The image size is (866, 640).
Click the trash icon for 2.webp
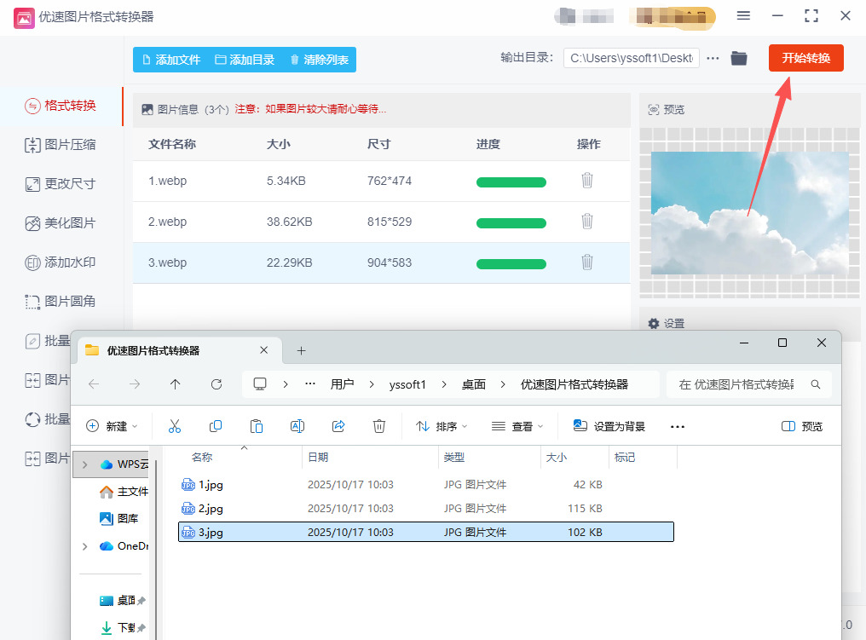pos(586,222)
